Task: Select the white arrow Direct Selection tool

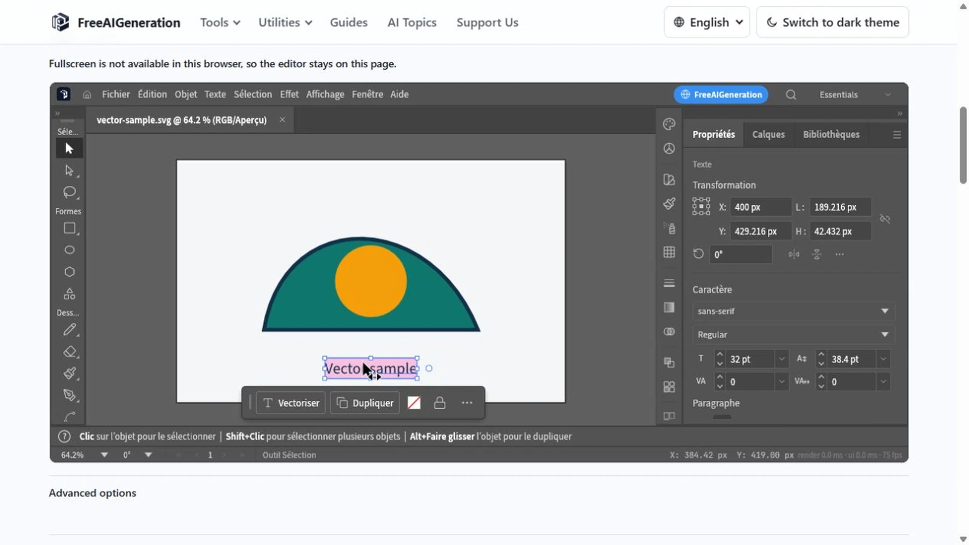Action: 69,171
